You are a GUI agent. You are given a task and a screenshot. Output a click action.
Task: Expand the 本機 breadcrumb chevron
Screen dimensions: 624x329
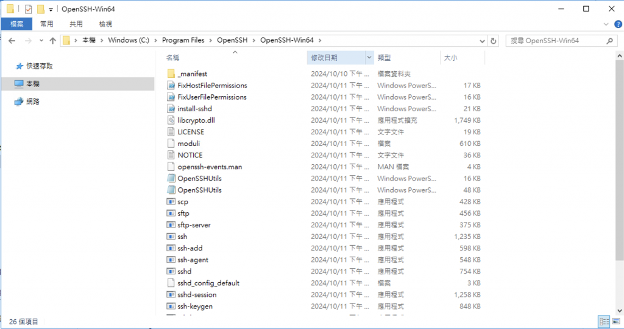102,41
